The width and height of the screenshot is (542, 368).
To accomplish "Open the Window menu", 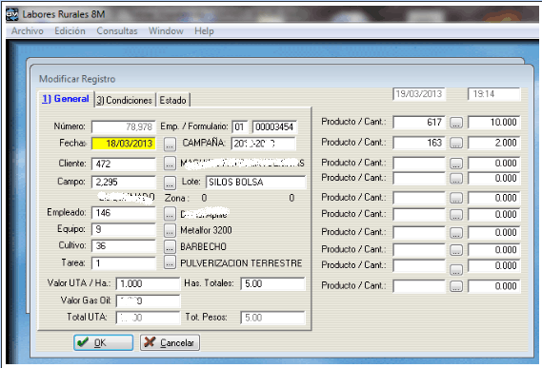I will [x=166, y=31].
